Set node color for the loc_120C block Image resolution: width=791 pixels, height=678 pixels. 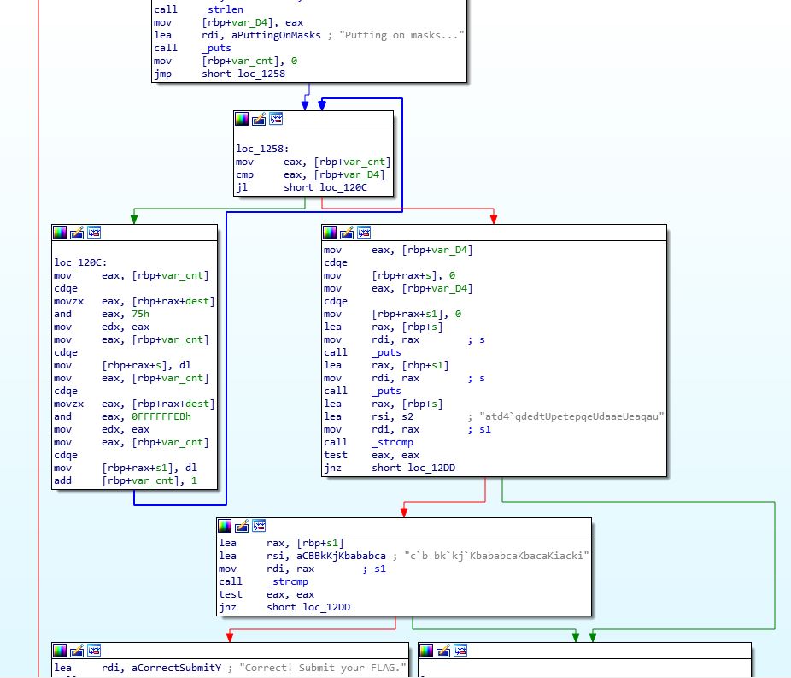click(60, 233)
